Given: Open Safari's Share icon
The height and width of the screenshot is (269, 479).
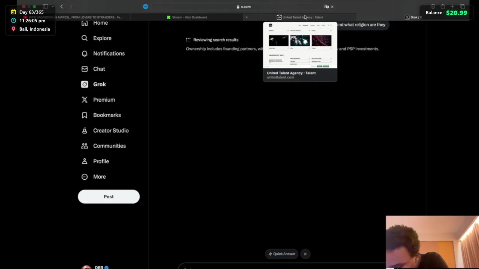Looking at the screenshot, I should pyautogui.click(x=443, y=6).
